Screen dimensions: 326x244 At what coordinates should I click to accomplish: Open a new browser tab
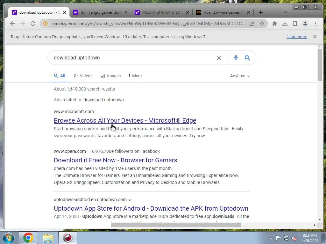point(260,12)
